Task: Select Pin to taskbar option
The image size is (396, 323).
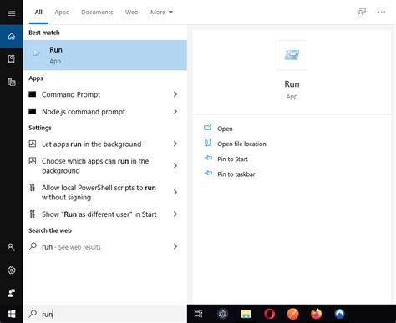Action: coord(236,174)
